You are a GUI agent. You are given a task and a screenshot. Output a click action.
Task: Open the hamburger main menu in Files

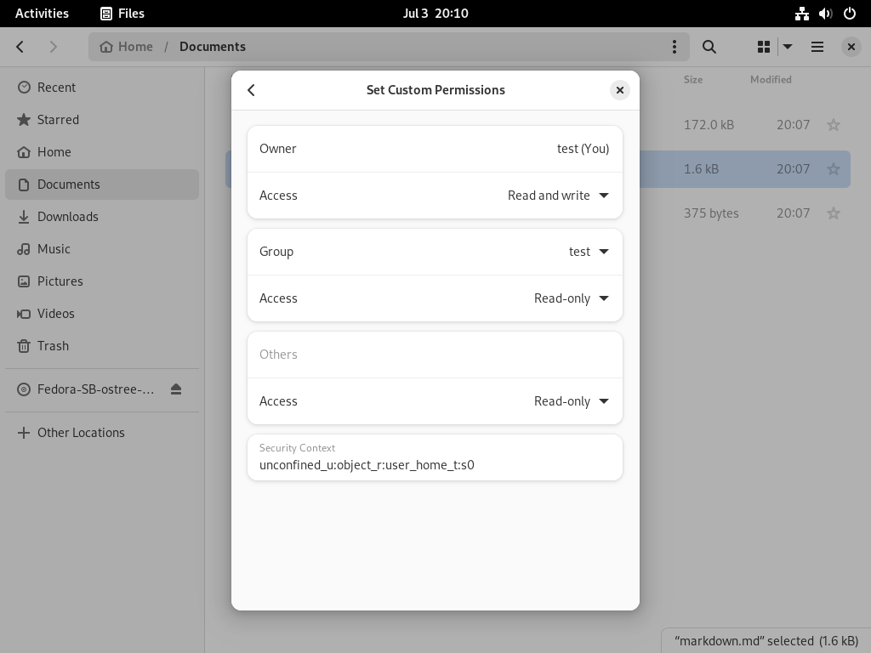[817, 47]
